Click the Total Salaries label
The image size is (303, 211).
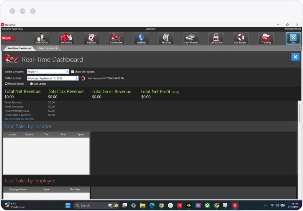[x=13, y=103]
